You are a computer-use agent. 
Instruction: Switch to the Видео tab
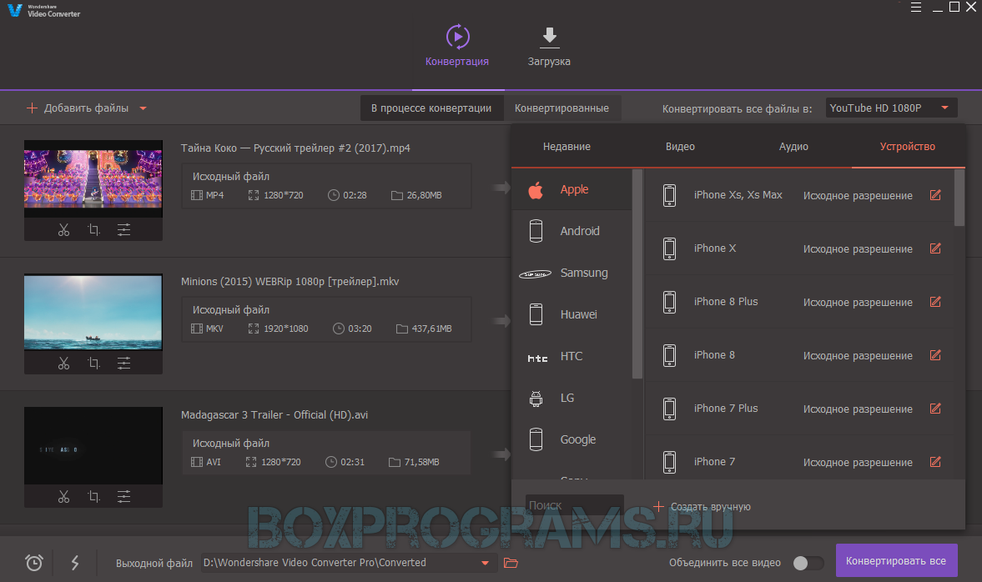(680, 147)
